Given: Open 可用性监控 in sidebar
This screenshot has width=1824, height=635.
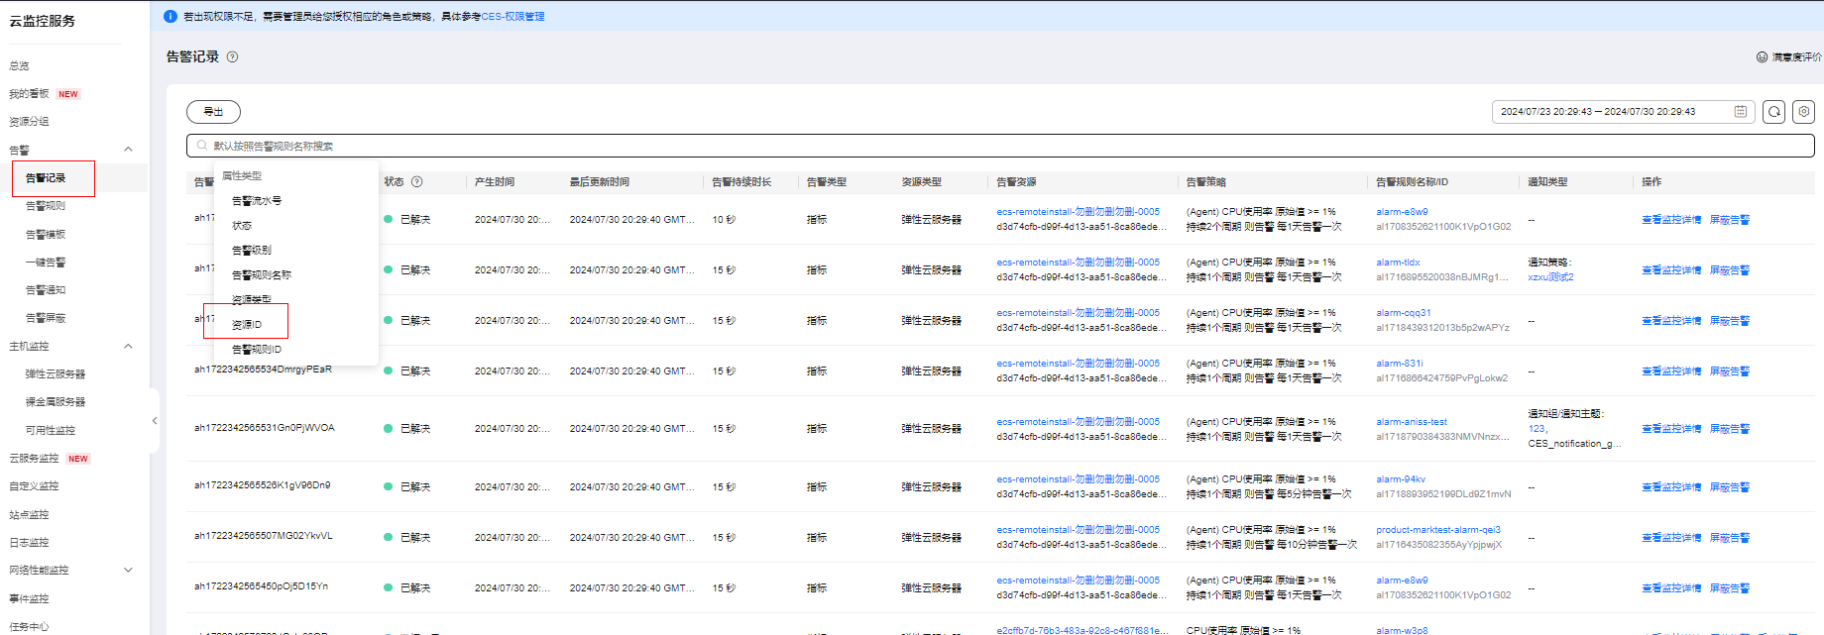Looking at the screenshot, I should coord(51,431).
